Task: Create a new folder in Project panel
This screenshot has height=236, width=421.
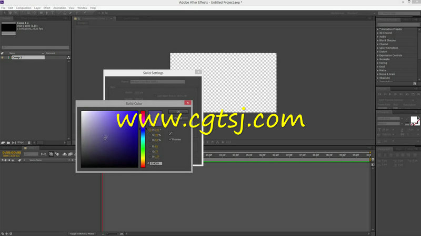Action: pyautogui.click(x=8, y=143)
